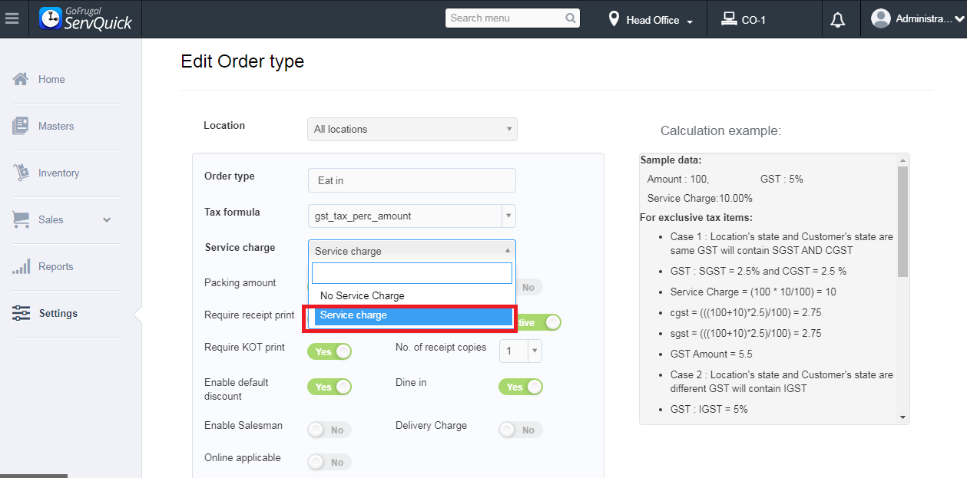Open Inventory from the sidebar
Viewport: 967px width, 478px height.
(x=58, y=173)
